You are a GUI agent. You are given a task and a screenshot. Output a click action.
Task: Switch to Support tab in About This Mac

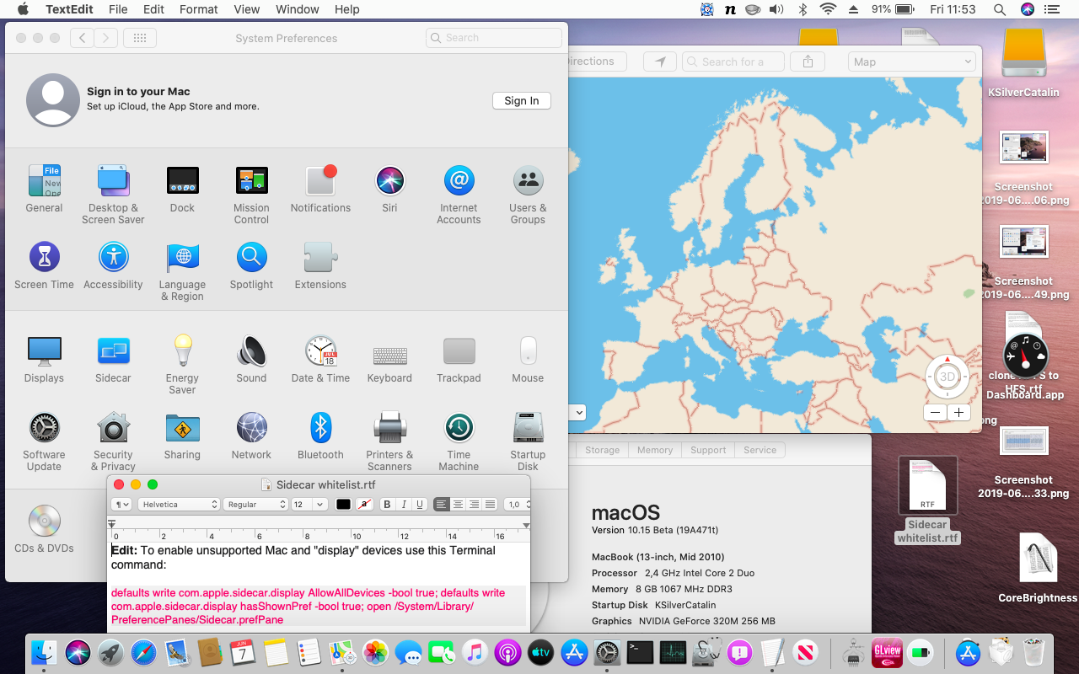click(708, 450)
